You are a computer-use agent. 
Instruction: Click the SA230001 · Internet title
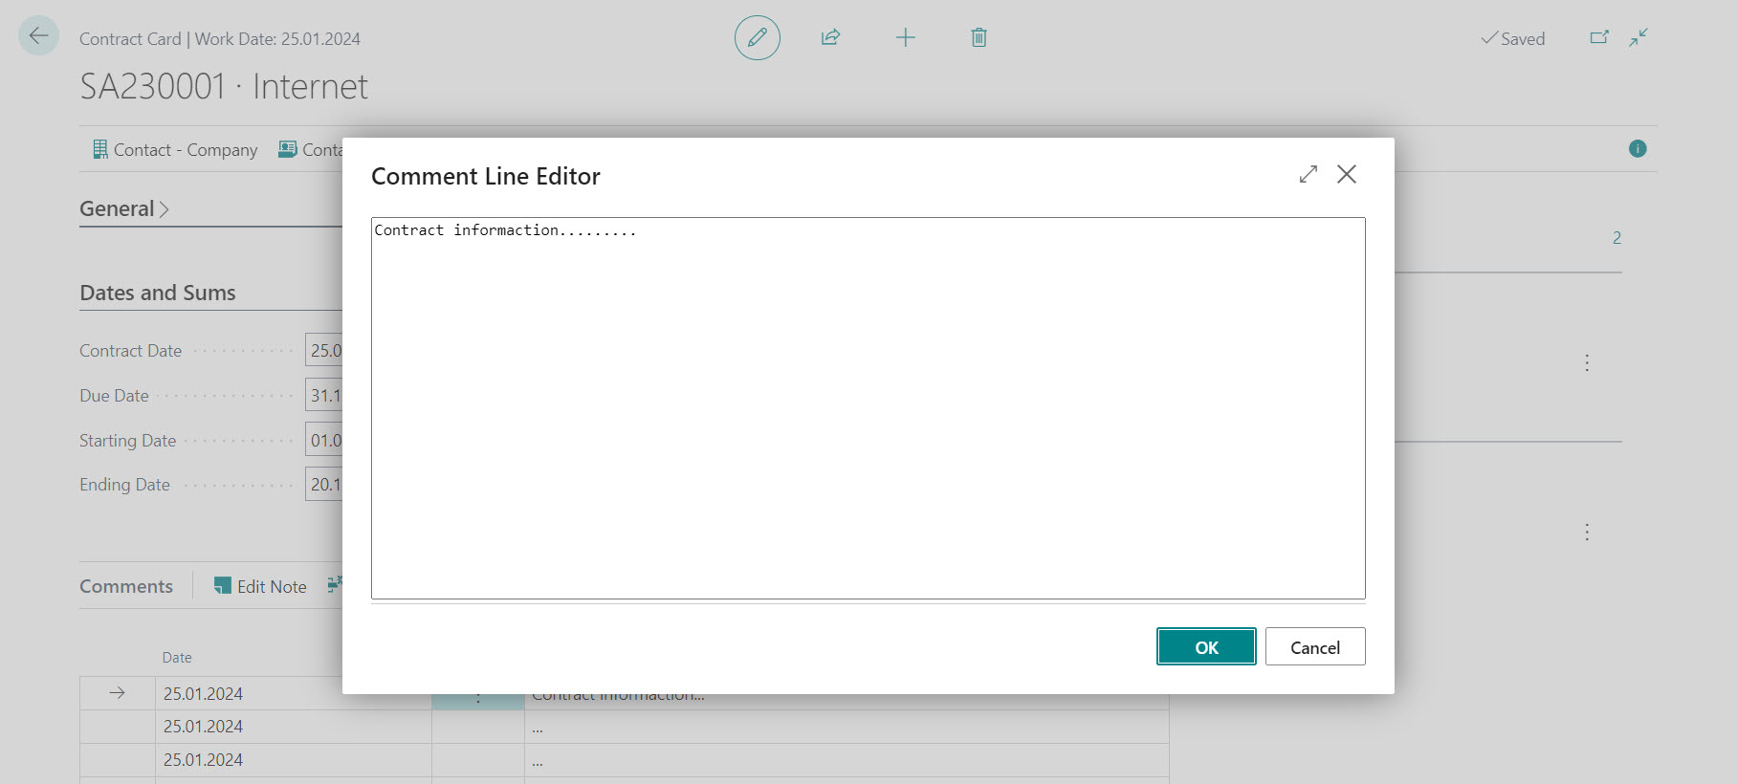(224, 86)
